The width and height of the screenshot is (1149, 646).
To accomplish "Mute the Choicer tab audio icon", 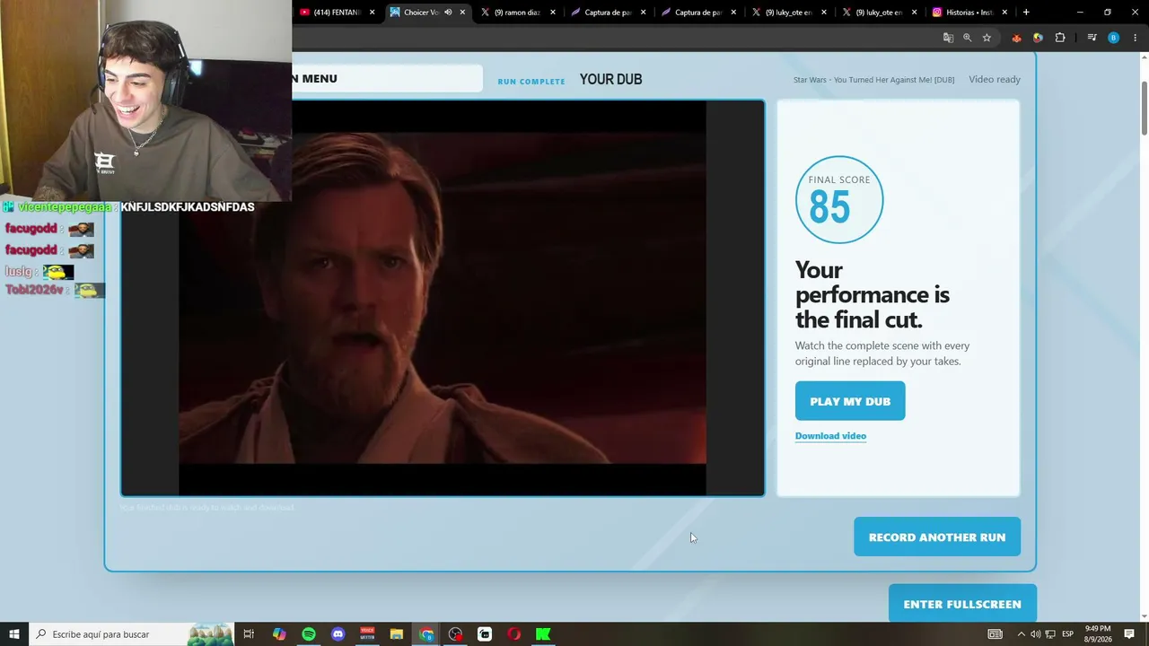I will pyautogui.click(x=448, y=13).
